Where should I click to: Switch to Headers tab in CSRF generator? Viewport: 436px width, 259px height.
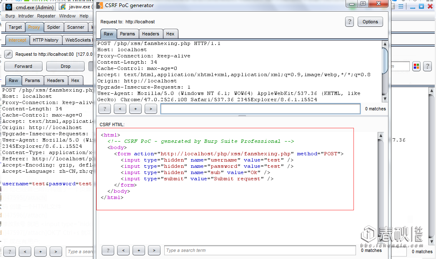(x=150, y=34)
